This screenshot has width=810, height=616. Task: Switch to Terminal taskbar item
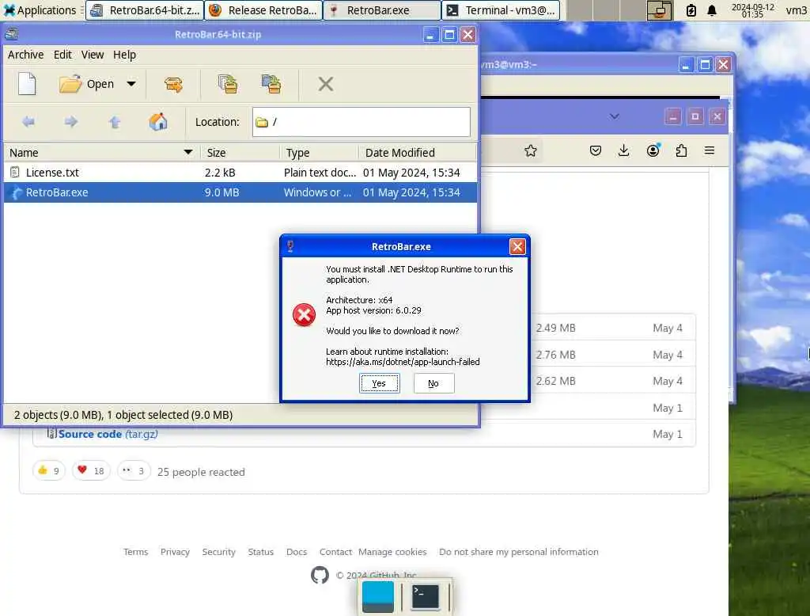click(x=501, y=10)
